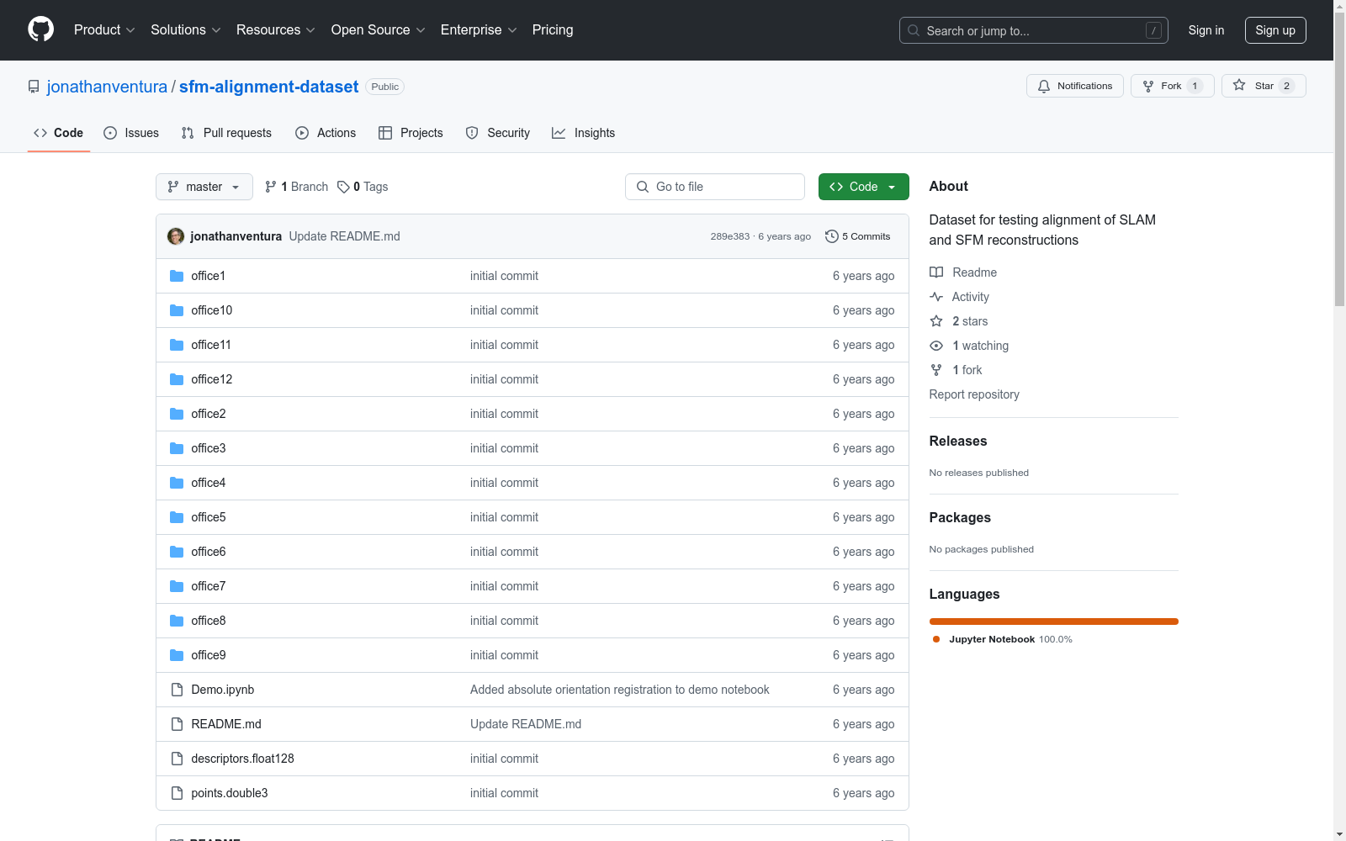Click the office1 folder icon

[x=177, y=276]
